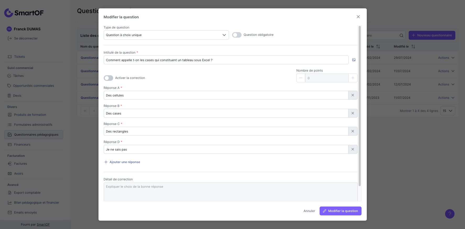The height and width of the screenshot is (229, 465).
Task: Click the purple Modifier la question button
Action: coord(340,211)
